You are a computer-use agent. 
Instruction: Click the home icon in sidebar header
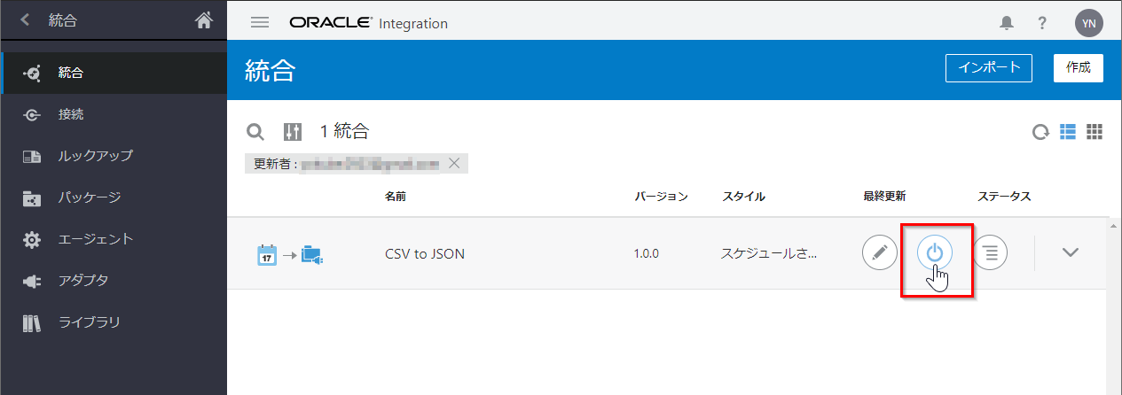204,20
